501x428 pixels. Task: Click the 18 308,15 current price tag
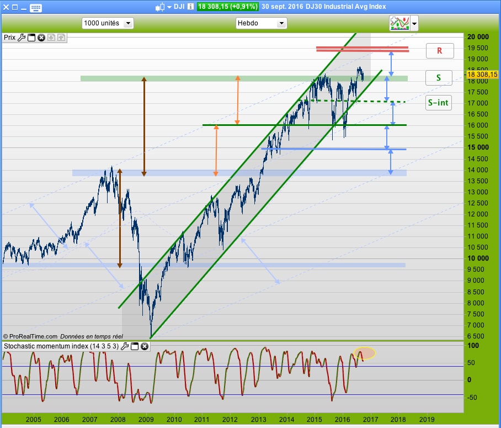click(482, 75)
